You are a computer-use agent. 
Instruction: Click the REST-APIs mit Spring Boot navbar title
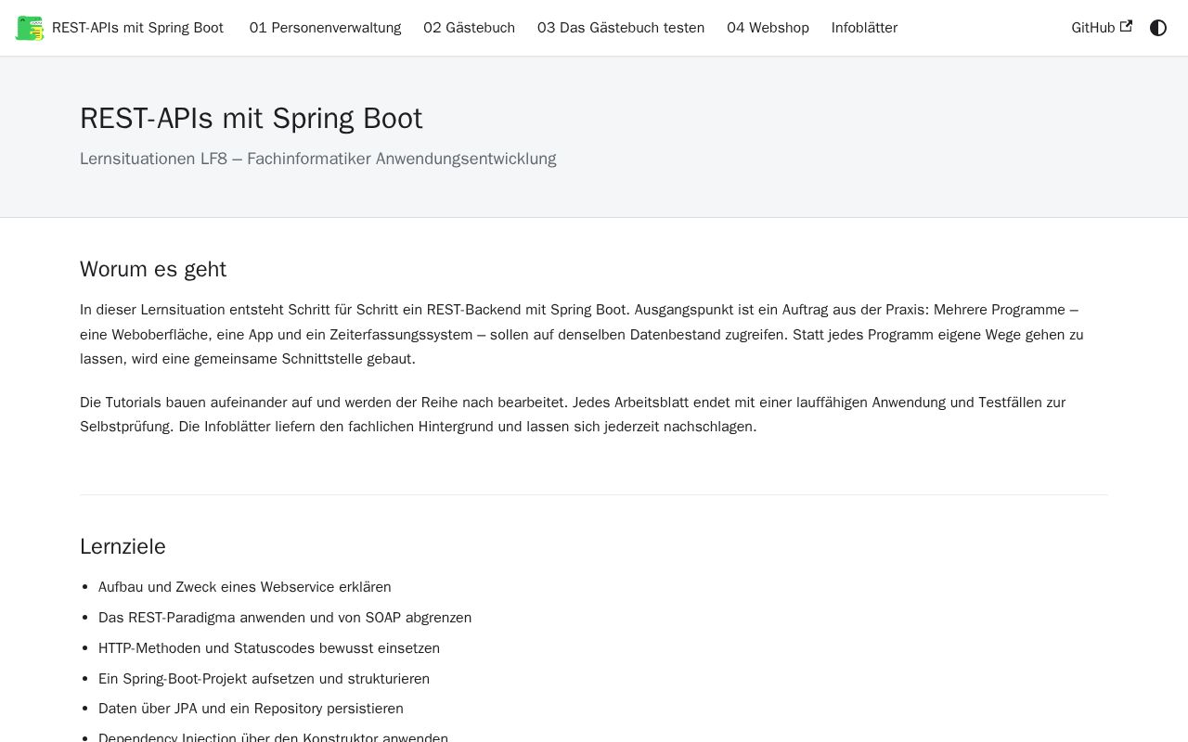click(x=137, y=28)
